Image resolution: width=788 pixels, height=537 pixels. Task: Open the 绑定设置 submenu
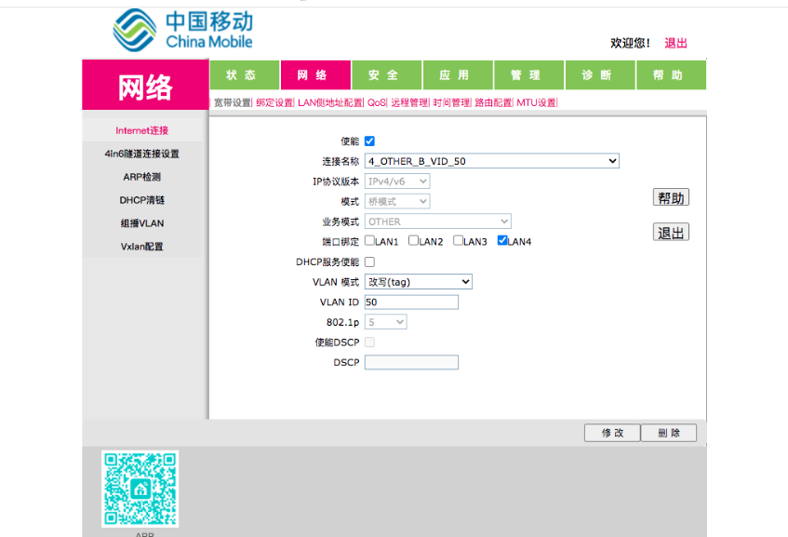coord(274,102)
